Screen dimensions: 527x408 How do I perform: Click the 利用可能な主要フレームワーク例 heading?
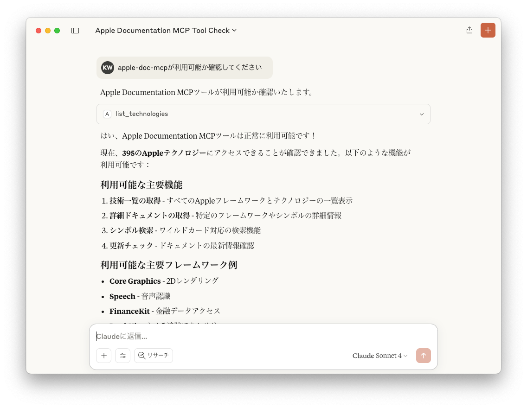[169, 265]
